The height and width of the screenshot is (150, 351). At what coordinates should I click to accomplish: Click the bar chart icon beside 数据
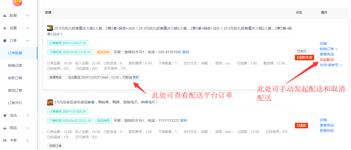5,16
